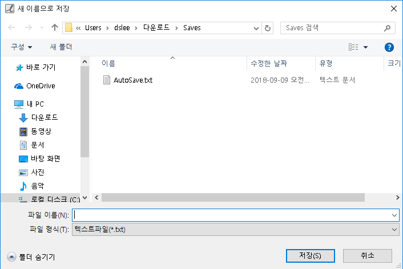The width and height of the screenshot is (403, 269).
Task: Click the 텍스트 문서 type cell
Action: point(337,80)
